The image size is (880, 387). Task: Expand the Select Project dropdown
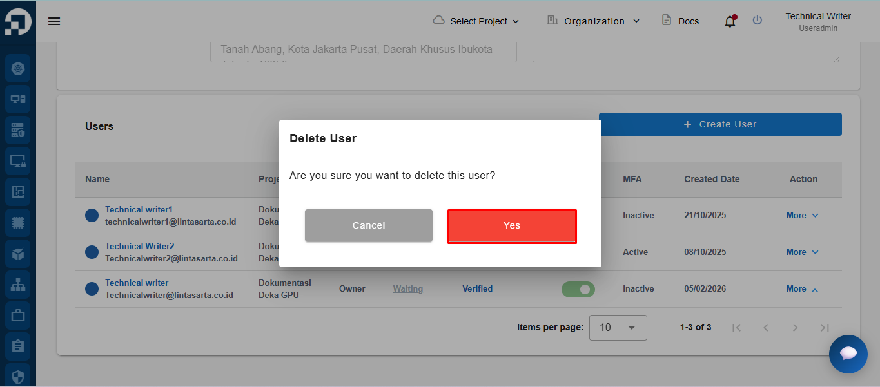pos(476,21)
